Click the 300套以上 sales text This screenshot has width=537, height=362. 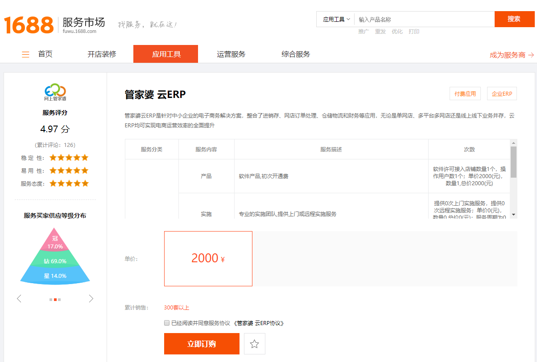177,308
